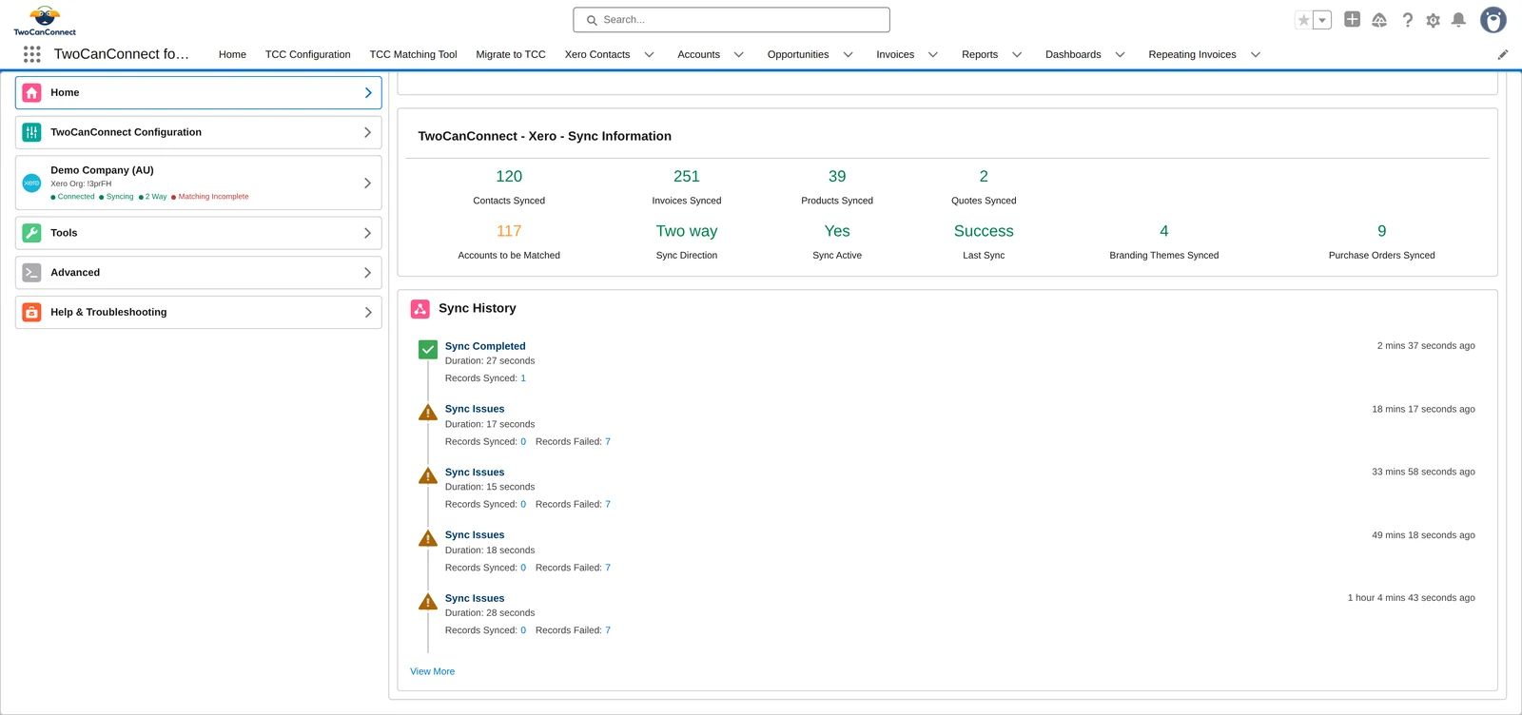Click the teal Configuration sliders icon
The height and width of the screenshot is (715, 1522).
coord(31,132)
